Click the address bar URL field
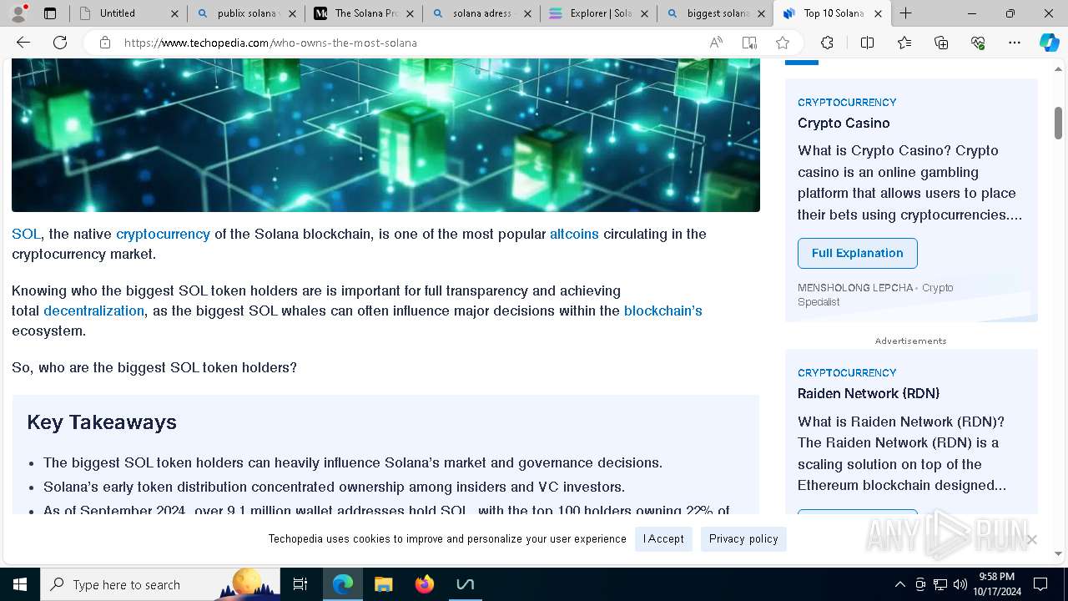Image resolution: width=1068 pixels, height=601 pixels. (409, 43)
